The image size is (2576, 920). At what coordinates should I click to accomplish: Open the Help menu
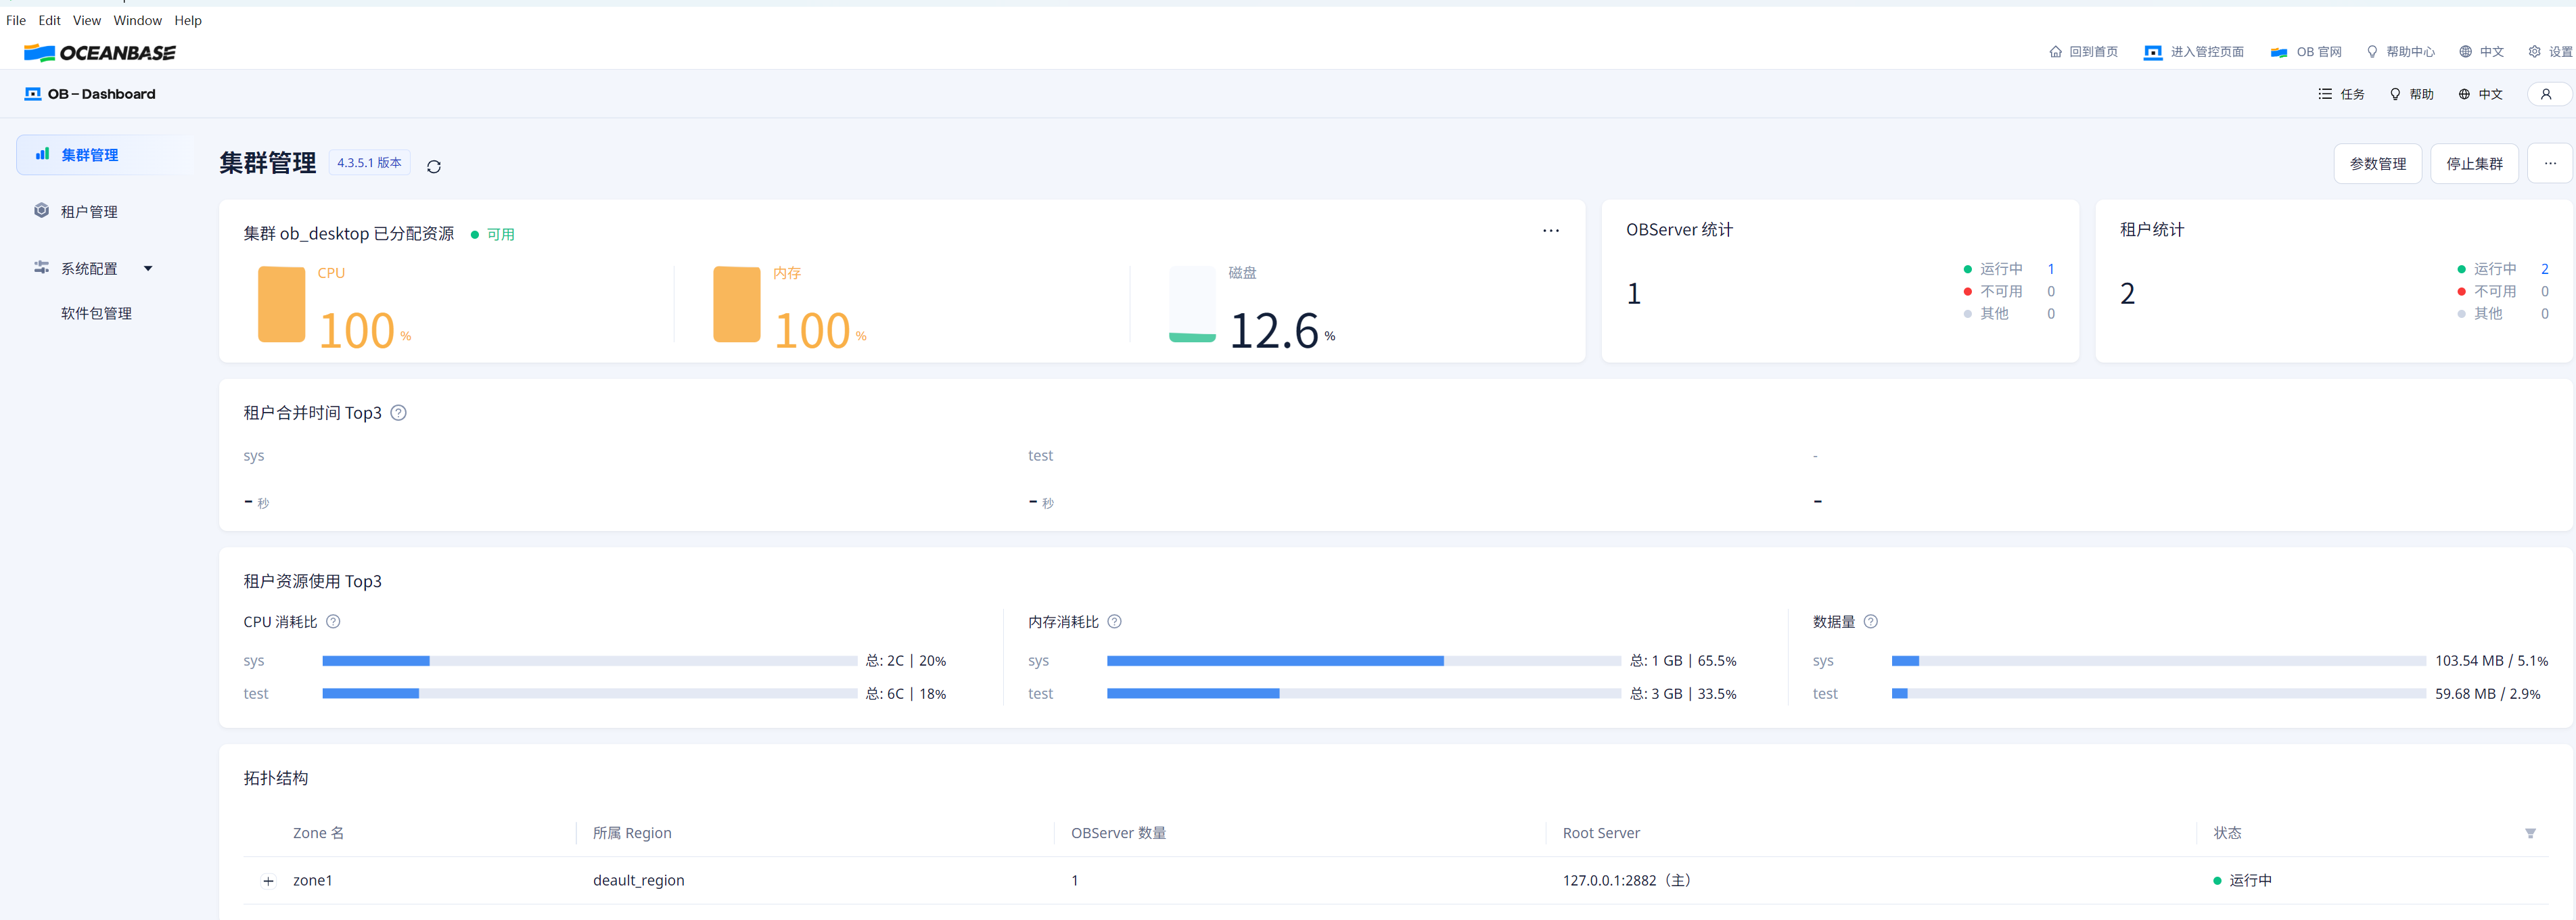click(188, 20)
